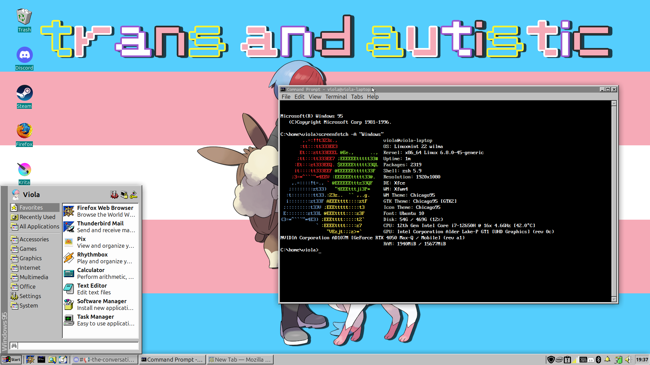Click the lock screen icon in menu header

(x=124, y=195)
